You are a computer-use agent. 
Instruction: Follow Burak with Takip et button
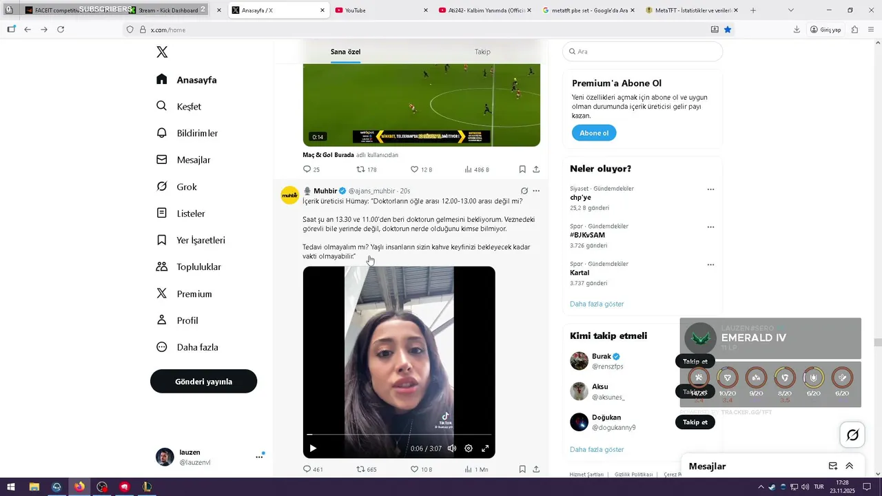(x=695, y=362)
